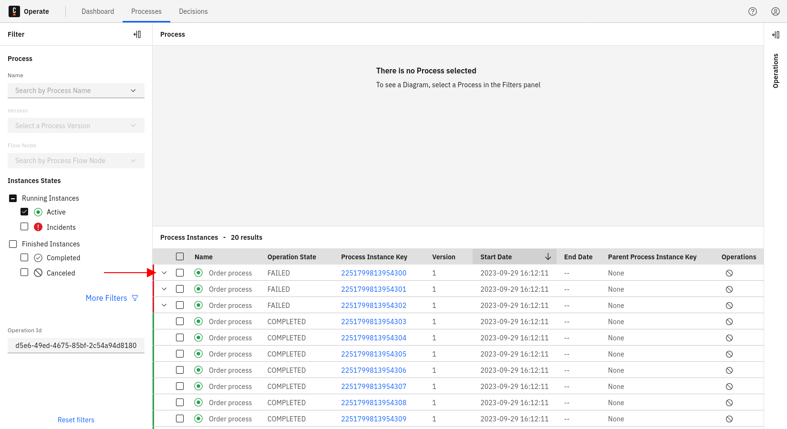Click active state icon for instance 2251799813954300
Viewport: 787px width, 429px height.
point(198,273)
